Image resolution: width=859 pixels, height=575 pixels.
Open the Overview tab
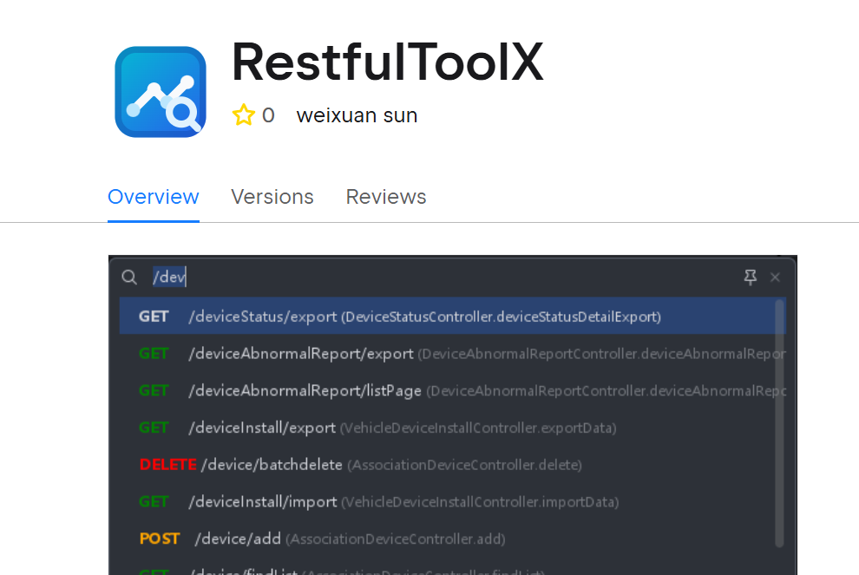(154, 197)
